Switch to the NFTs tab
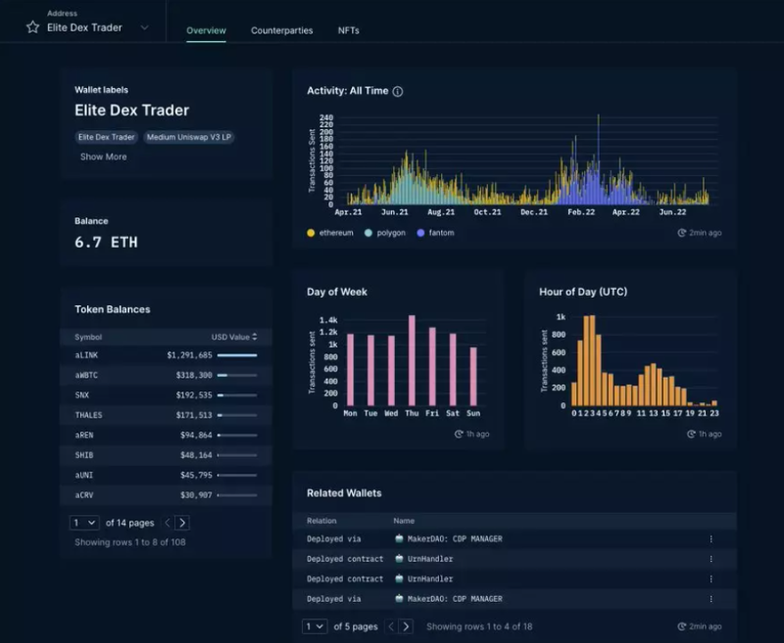This screenshot has width=784, height=643. [x=348, y=30]
